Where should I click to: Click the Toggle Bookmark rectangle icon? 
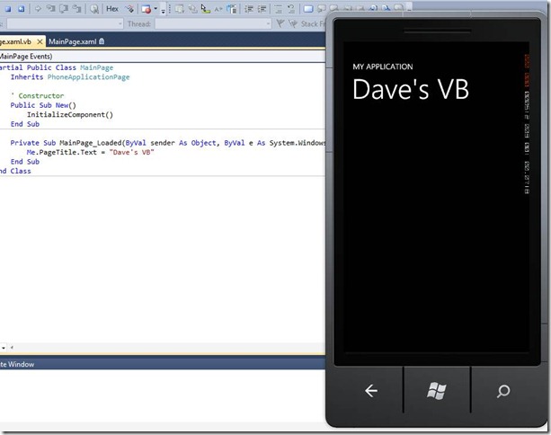[307, 9]
